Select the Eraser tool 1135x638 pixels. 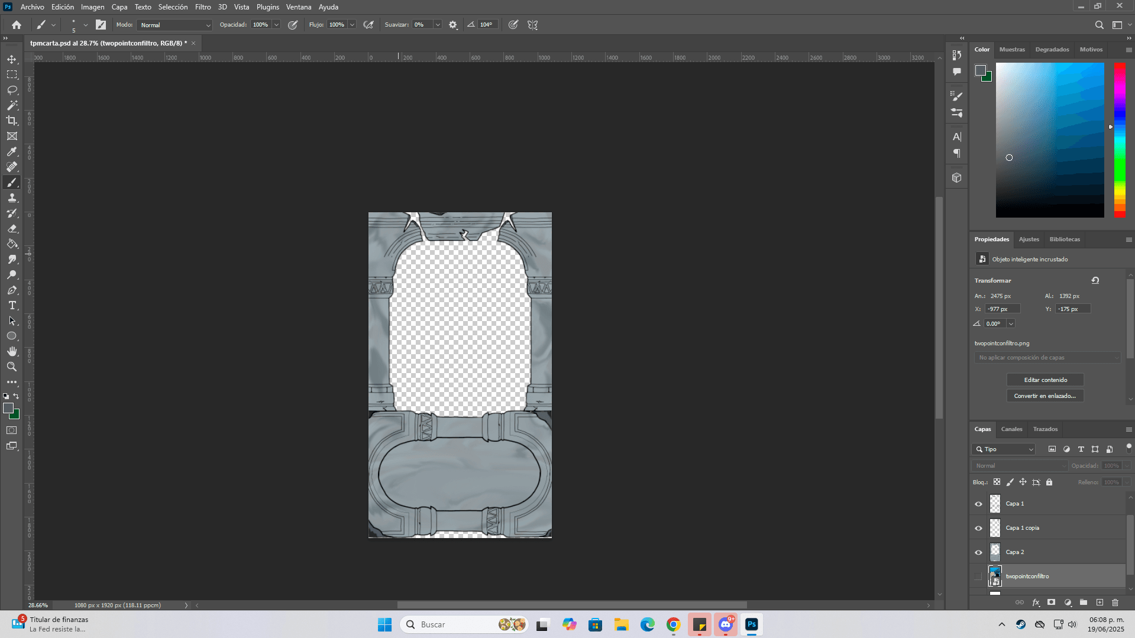12,229
